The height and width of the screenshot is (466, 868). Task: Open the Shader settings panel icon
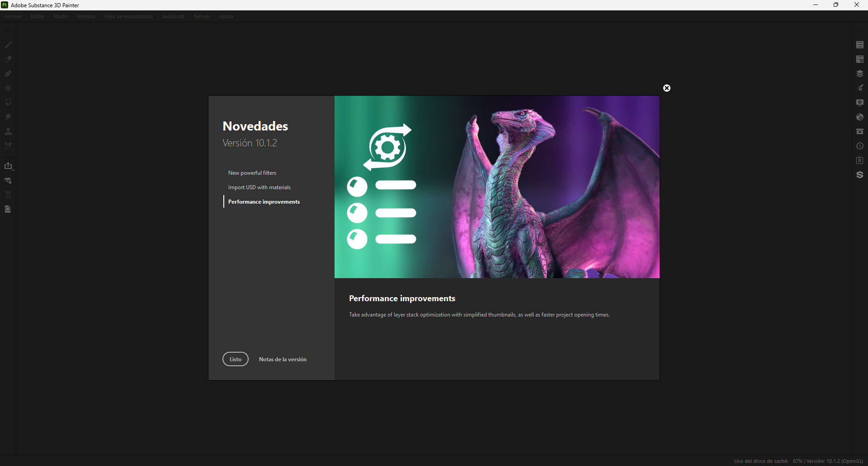[860, 117]
